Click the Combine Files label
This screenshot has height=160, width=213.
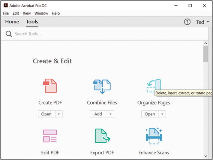(102, 103)
